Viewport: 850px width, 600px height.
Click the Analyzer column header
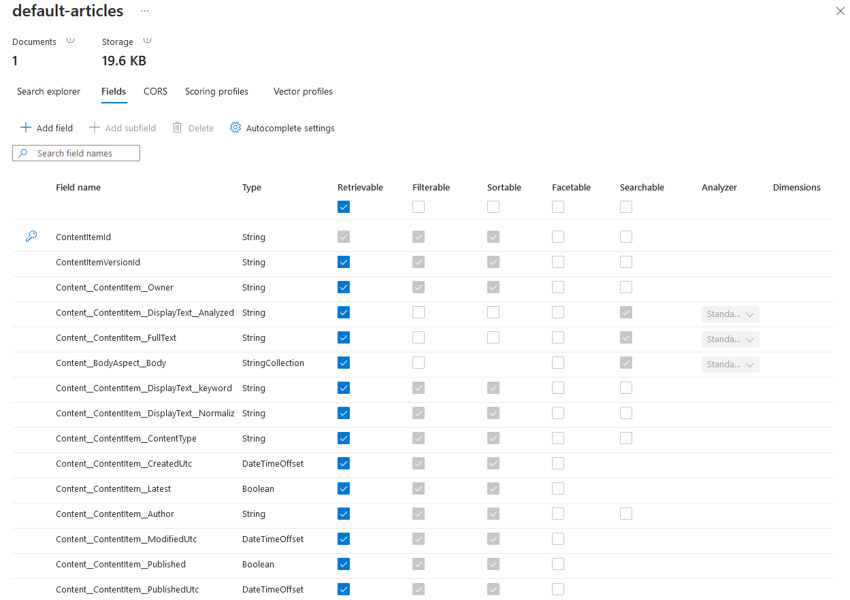(719, 188)
